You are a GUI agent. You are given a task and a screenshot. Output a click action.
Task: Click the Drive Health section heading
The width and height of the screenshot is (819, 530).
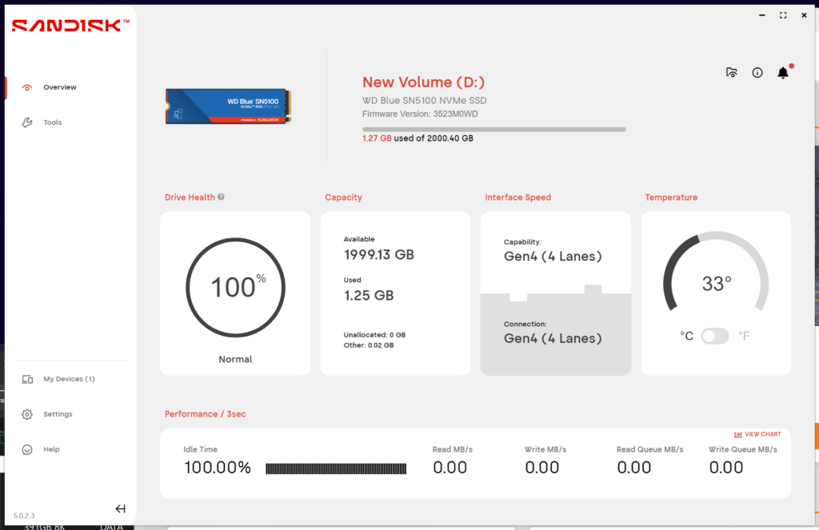(190, 197)
